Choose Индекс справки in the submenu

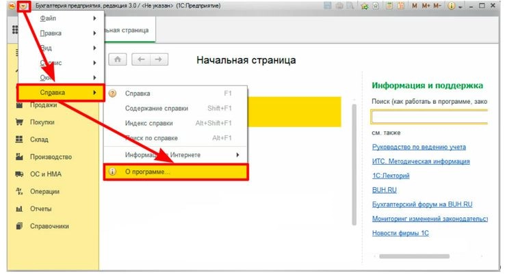pyautogui.click(x=176, y=123)
